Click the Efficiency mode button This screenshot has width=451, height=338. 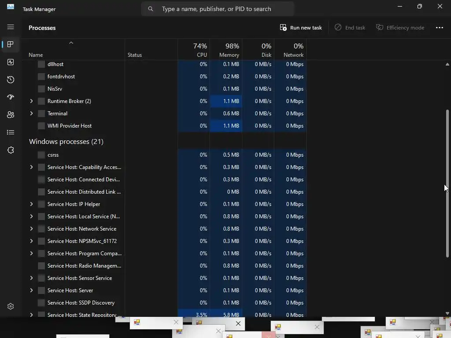(x=400, y=28)
